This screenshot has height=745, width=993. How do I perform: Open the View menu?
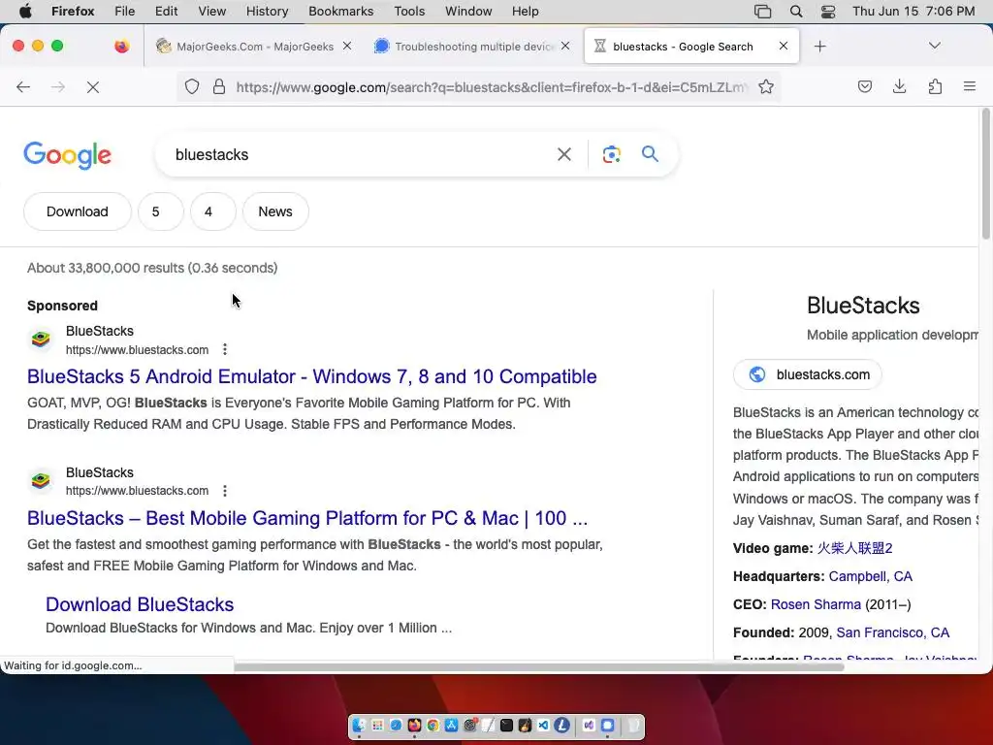pos(211,12)
